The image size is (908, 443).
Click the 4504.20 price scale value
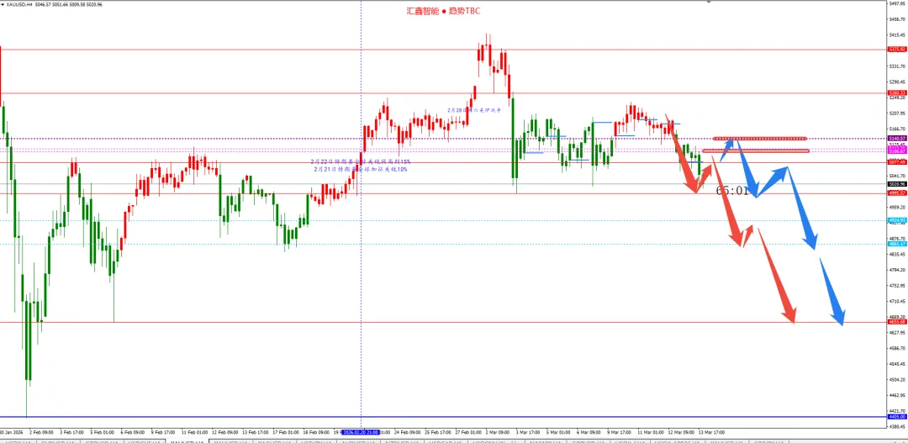pos(898,380)
